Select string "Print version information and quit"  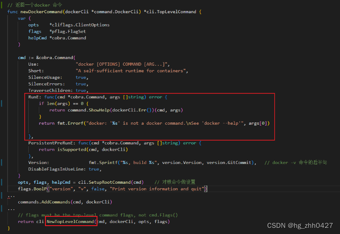pos(157,189)
